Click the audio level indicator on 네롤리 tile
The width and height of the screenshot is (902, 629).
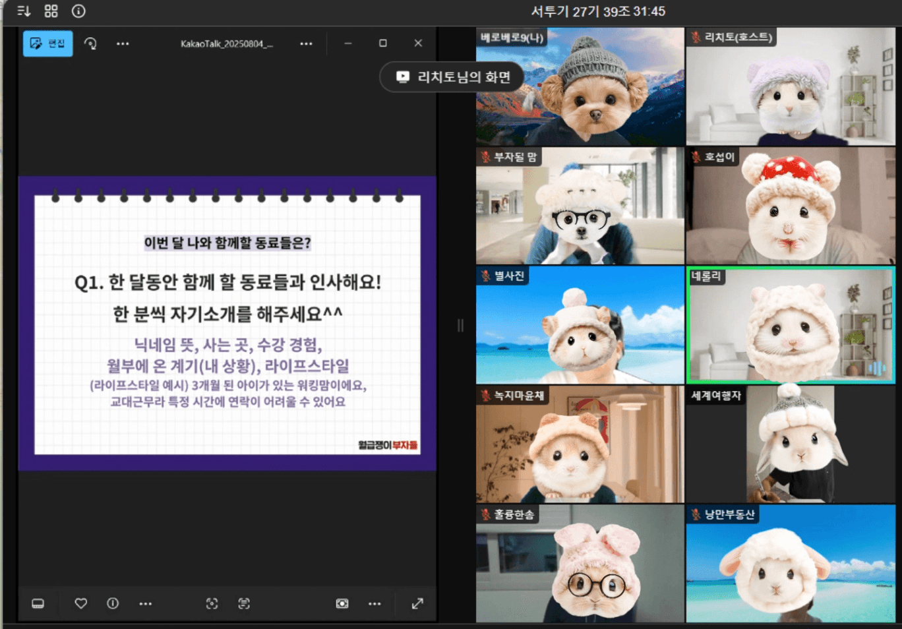(x=877, y=368)
